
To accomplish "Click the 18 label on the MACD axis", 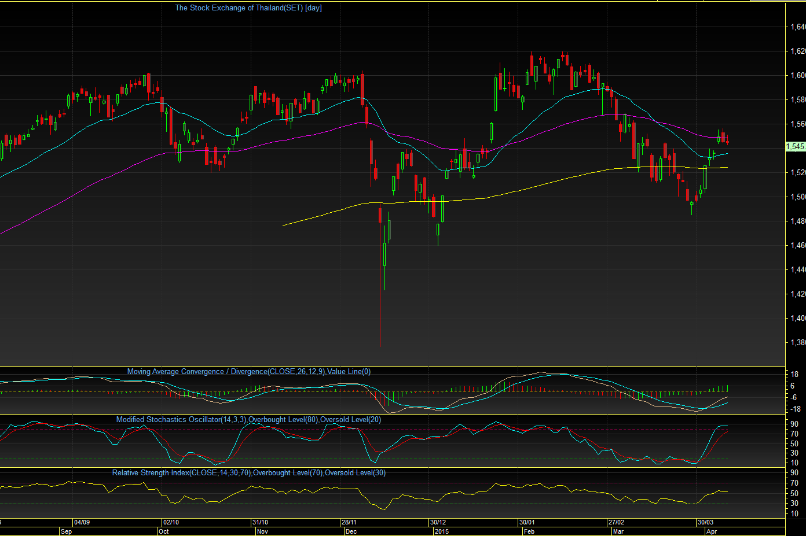I will pyautogui.click(x=794, y=375).
